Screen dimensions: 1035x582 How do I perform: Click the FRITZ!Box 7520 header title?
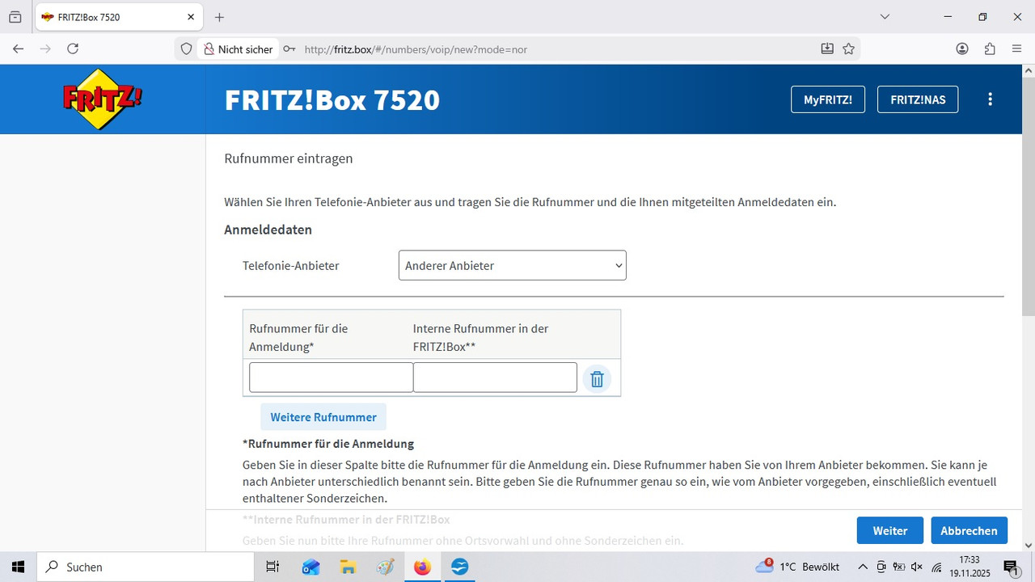click(332, 99)
